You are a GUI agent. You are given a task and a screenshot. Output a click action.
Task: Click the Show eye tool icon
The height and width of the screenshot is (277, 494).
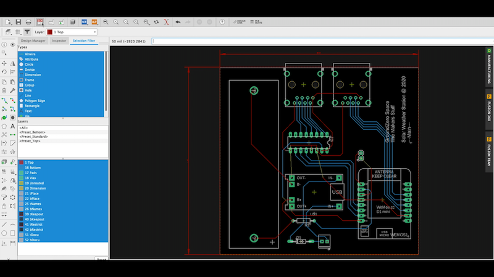(13, 45)
